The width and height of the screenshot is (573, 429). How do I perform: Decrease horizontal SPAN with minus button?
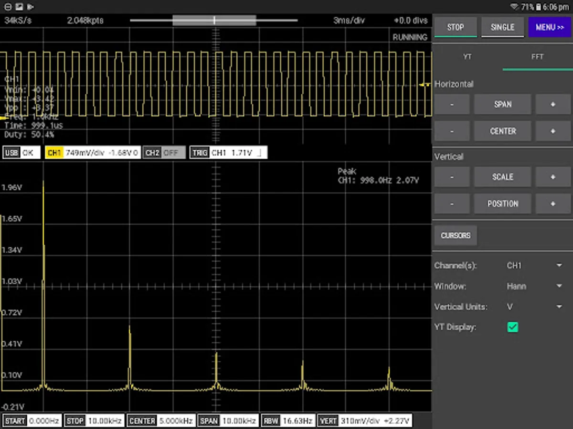pos(452,104)
